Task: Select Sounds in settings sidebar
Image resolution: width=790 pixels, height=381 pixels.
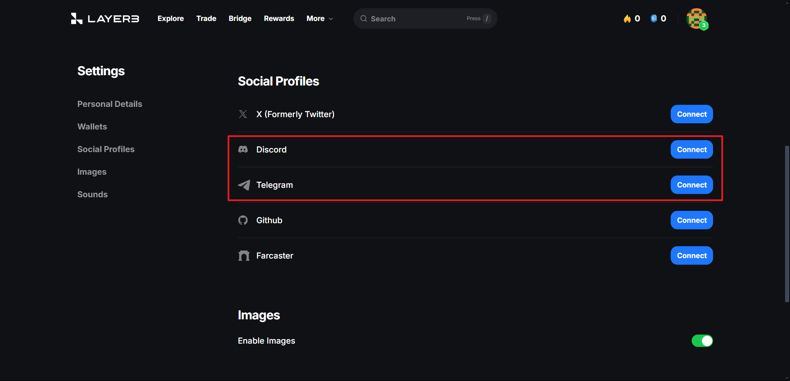Action: 93,194
